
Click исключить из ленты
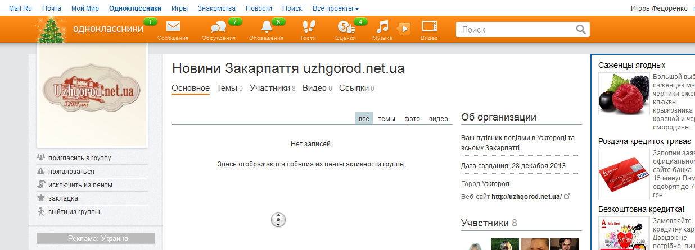(80, 185)
